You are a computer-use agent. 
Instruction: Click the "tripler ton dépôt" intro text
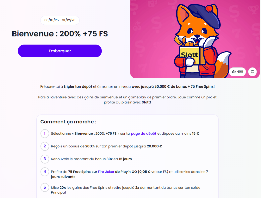point(78,86)
